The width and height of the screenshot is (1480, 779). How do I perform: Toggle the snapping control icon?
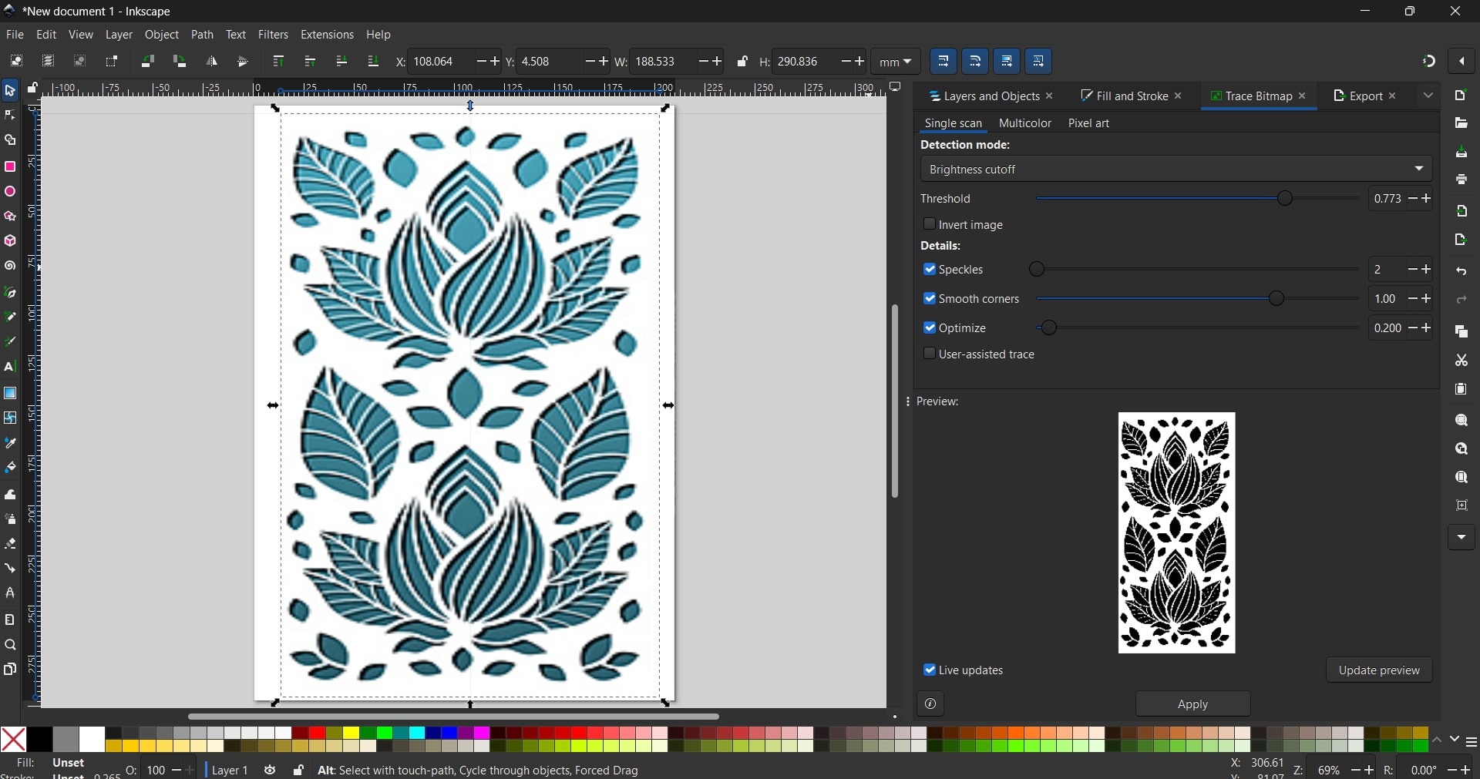tap(1429, 62)
